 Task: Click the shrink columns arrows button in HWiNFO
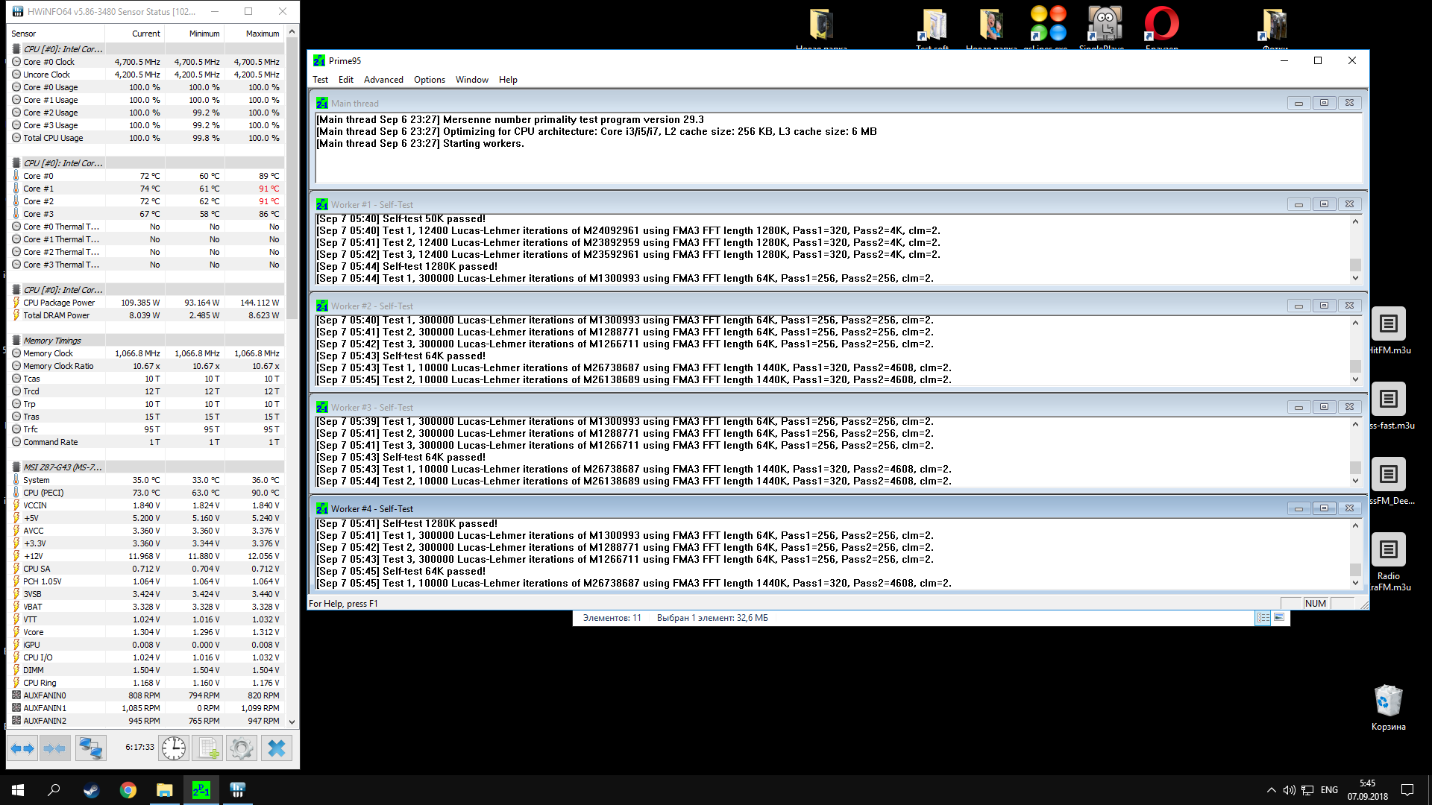click(54, 748)
